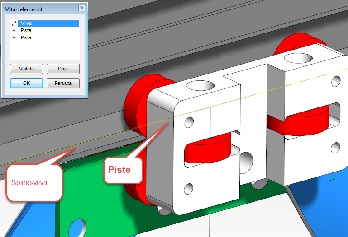Open help with the Ohje button

tap(63, 69)
